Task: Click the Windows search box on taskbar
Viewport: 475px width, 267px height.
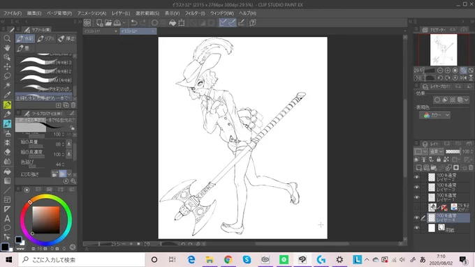Action: [82, 259]
